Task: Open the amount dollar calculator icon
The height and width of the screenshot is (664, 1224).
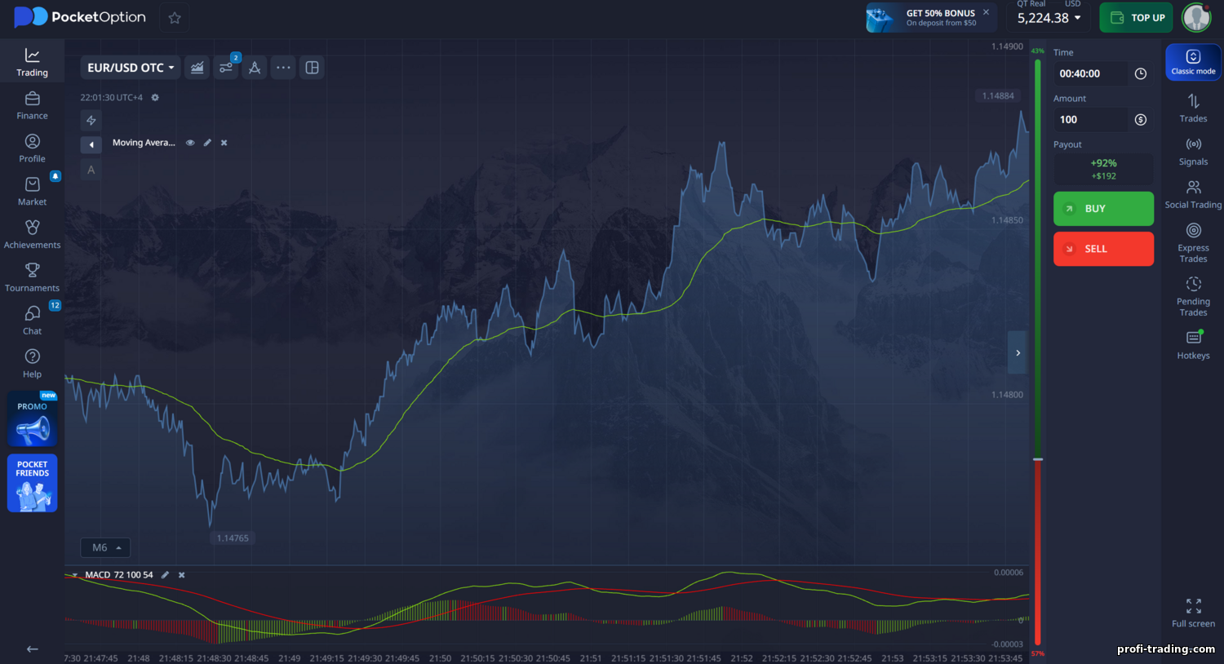Action: (1141, 120)
